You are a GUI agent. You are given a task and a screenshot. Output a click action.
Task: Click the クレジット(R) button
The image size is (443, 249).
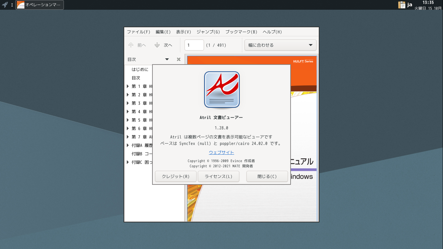(x=175, y=176)
